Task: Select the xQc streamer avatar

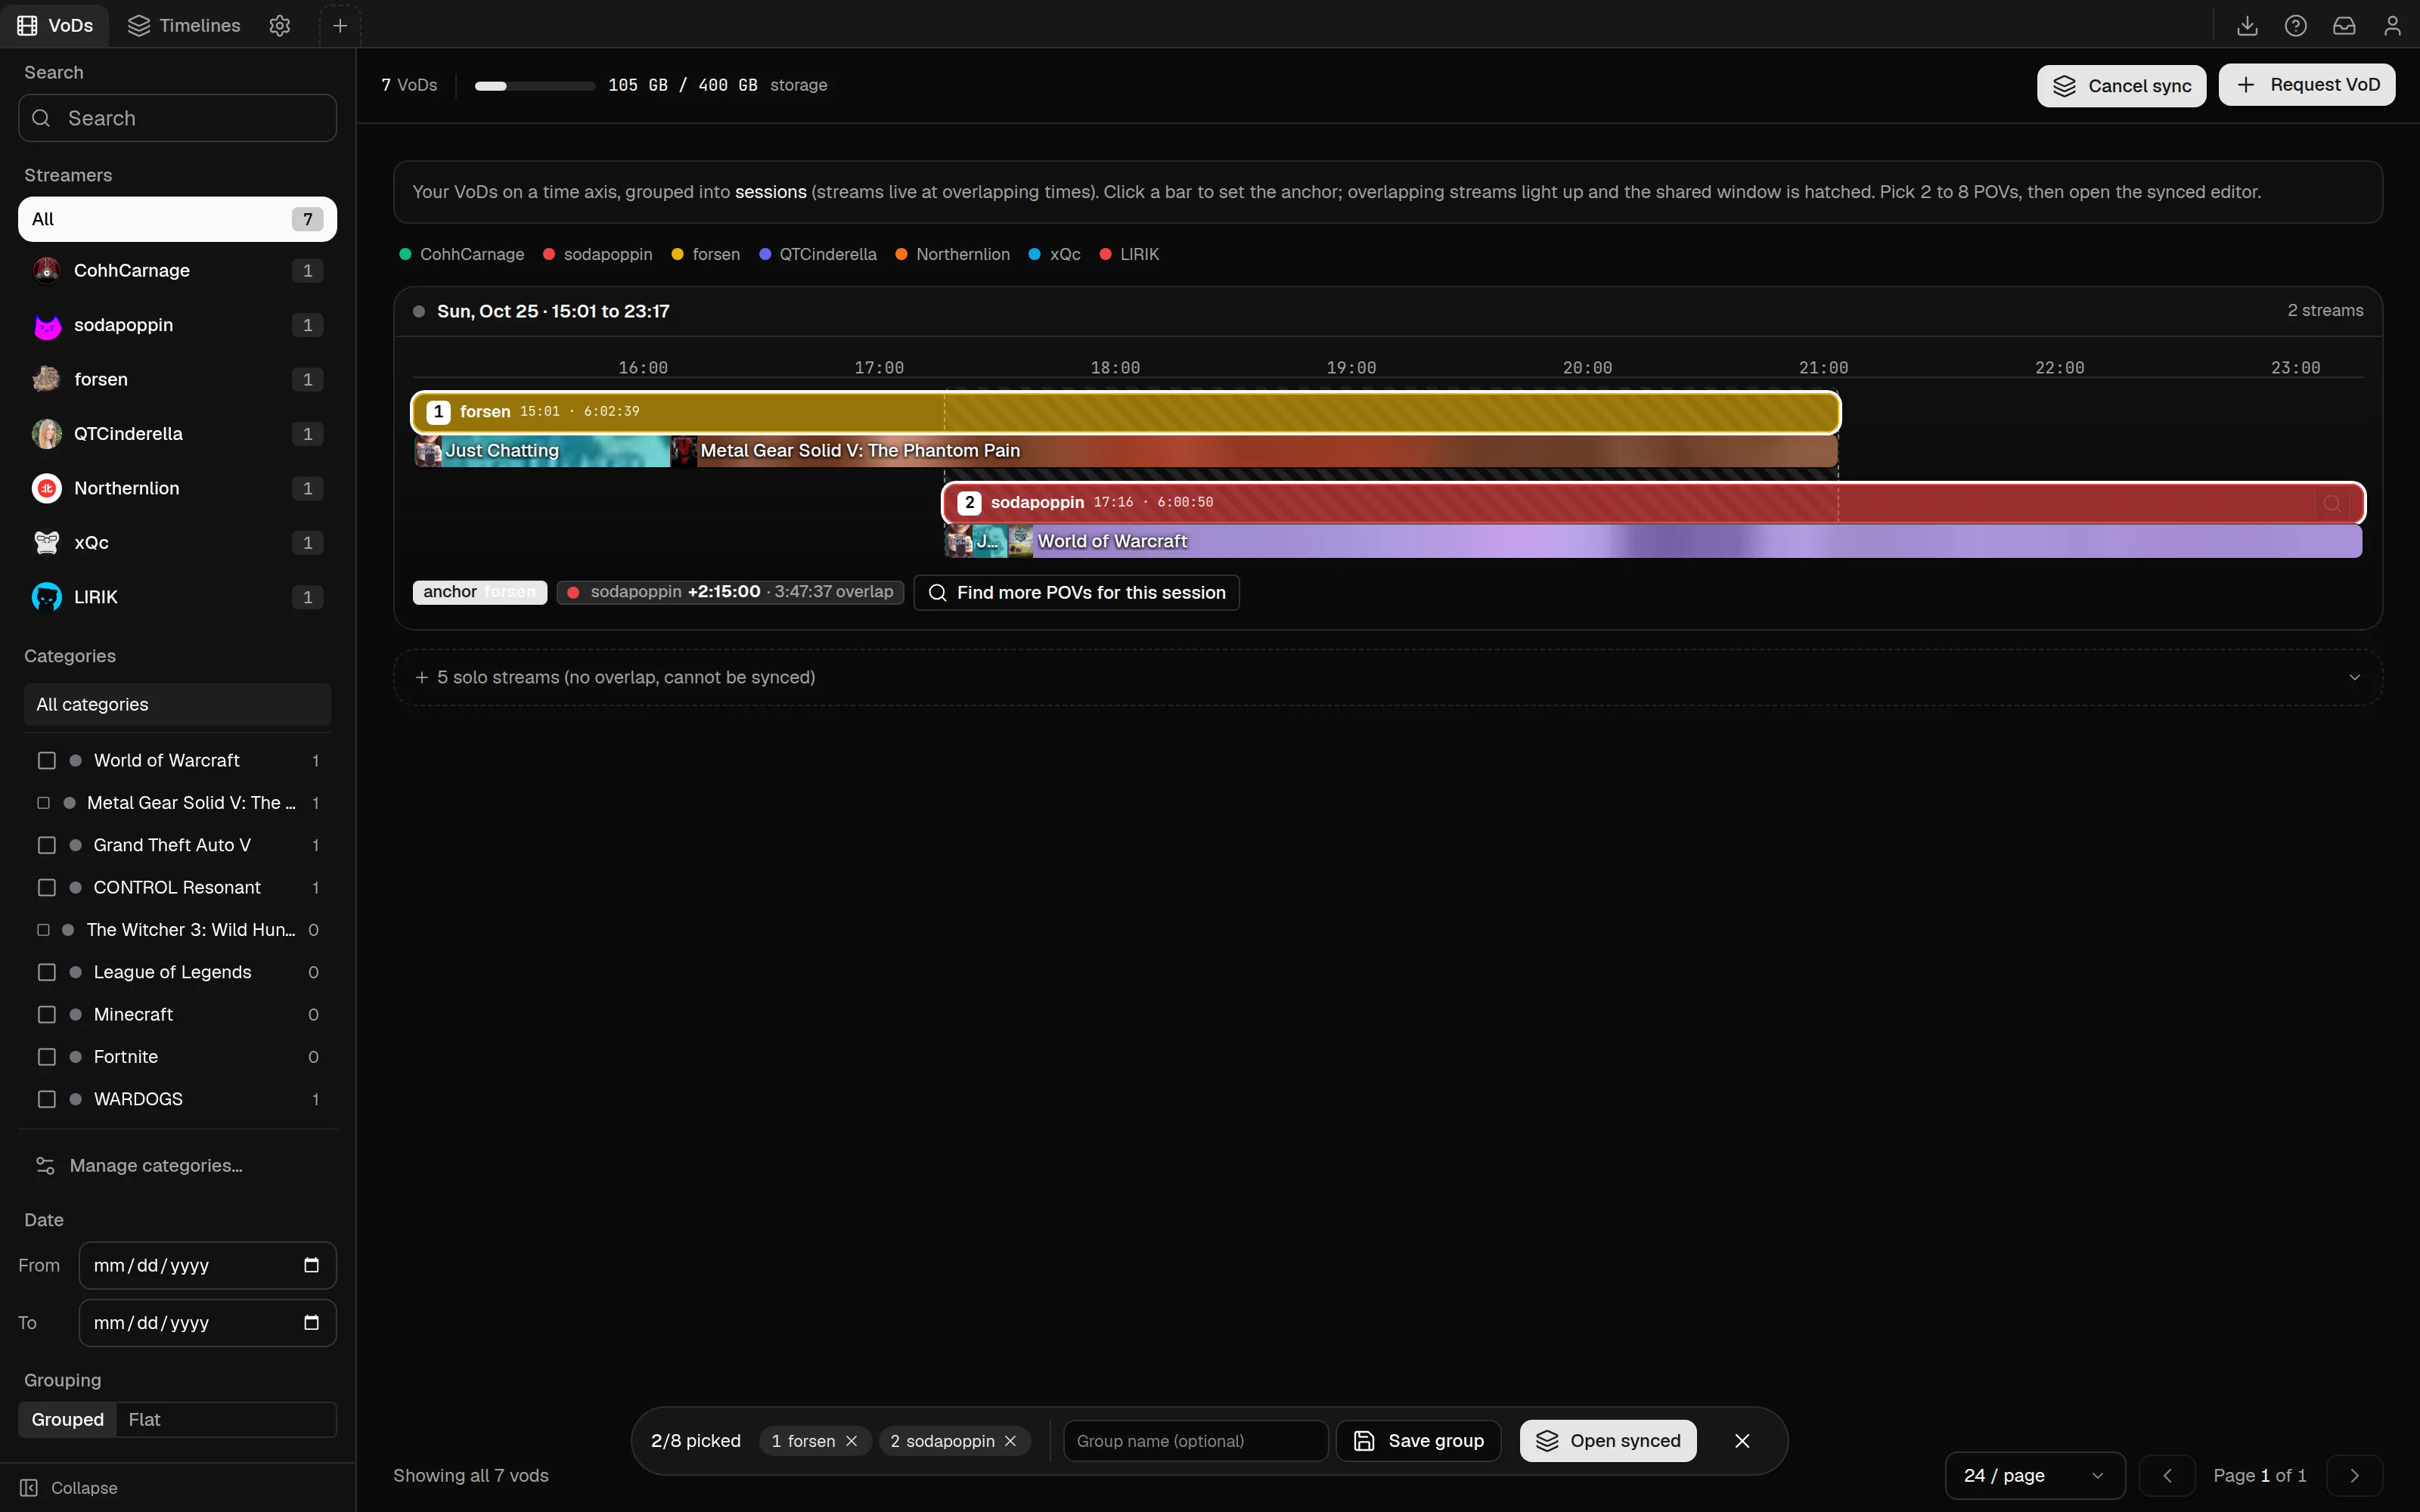Action: pyautogui.click(x=47, y=542)
